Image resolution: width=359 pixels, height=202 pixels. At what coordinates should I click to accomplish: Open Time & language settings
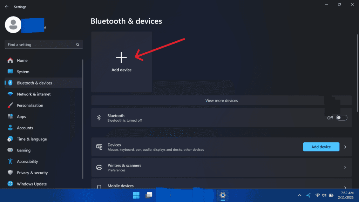43,139
